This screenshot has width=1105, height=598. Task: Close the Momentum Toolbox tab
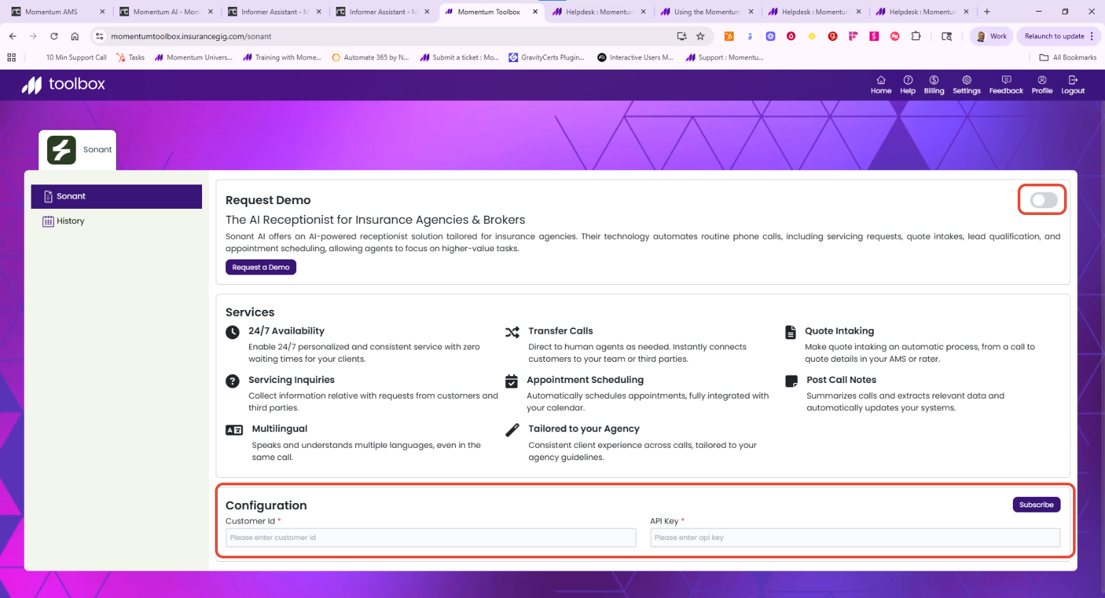point(535,12)
